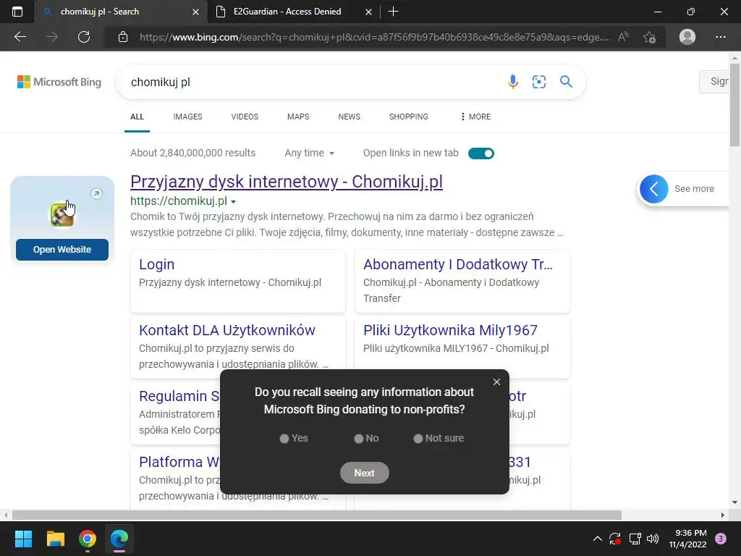The width and height of the screenshot is (741, 556).
Task: Open Edge Settings and more ellipsis
Action: click(x=720, y=37)
